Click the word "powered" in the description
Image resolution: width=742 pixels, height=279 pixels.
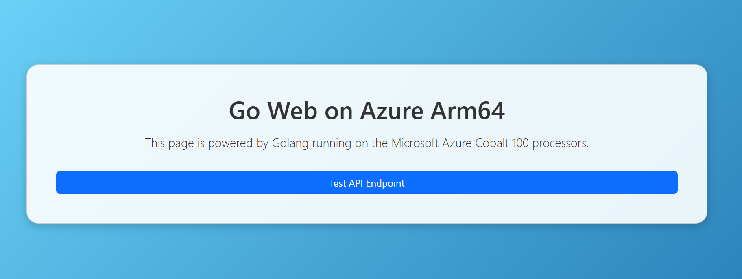click(x=230, y=143)
